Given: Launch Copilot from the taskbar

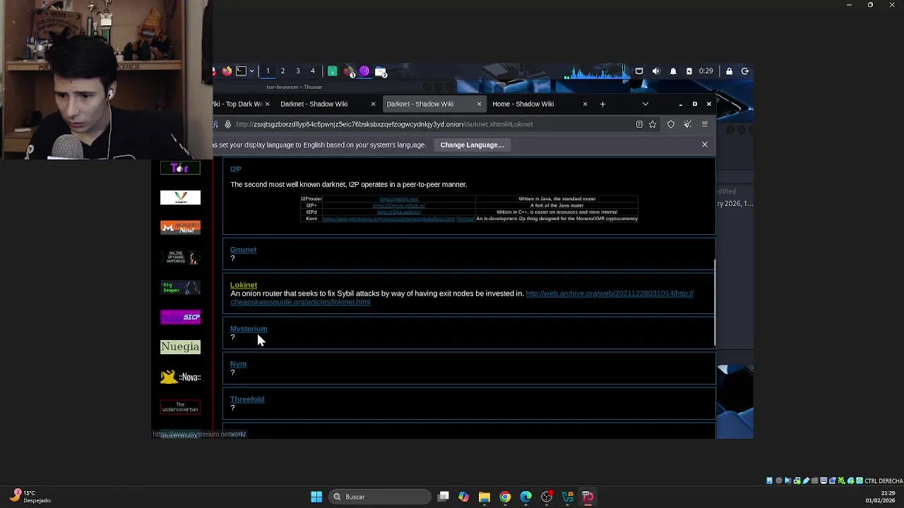Looking at the screenshot, I should (x=463, y=497).
